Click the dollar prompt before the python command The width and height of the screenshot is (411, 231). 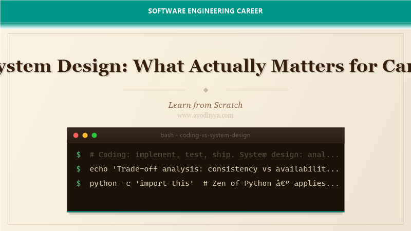coord(79,183)
